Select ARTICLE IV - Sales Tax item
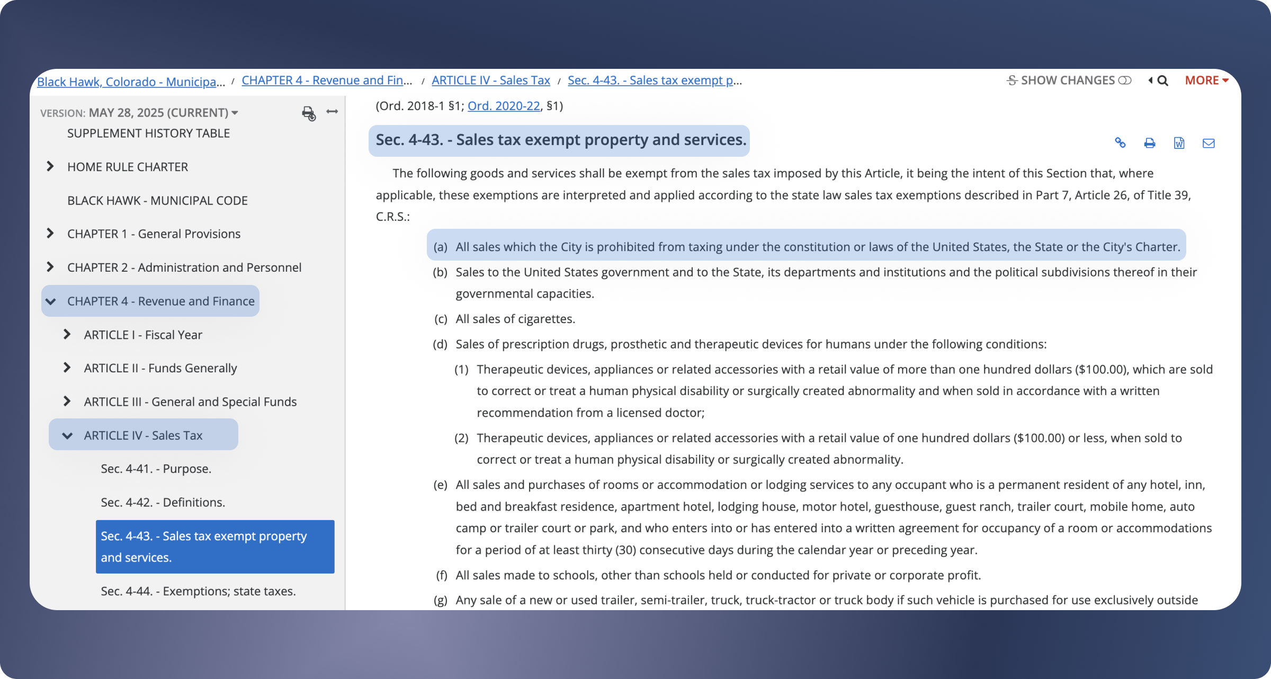 coord(143,435)
